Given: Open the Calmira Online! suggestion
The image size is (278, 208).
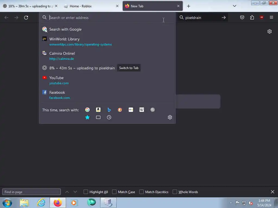Looking at the screenshot, I should pos(107,56).
